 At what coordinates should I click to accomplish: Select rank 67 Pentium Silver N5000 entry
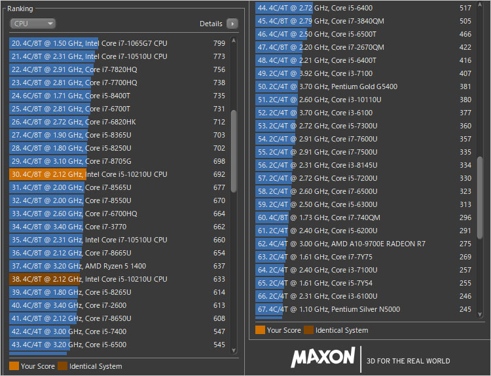coord(364,310)
